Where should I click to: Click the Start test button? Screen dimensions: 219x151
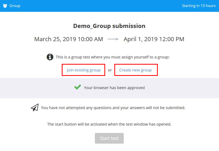(x=109, y=138)
